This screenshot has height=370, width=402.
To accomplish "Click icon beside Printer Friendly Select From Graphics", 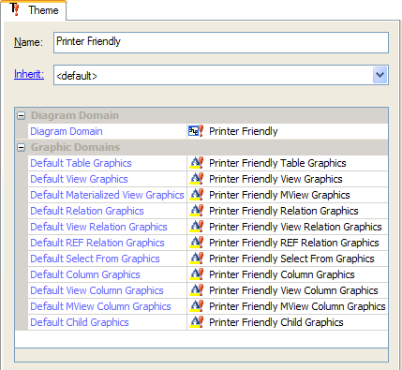I will [x=197, y=259].
